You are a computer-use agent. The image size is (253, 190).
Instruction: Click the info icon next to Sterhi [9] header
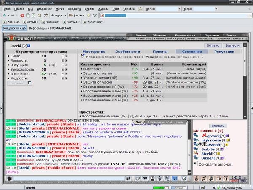point(29,46)
